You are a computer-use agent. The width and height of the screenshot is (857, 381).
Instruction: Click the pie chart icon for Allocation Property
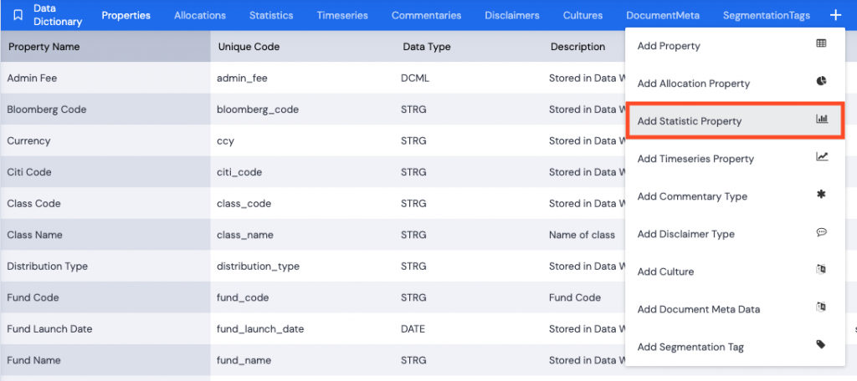(821, 81)
